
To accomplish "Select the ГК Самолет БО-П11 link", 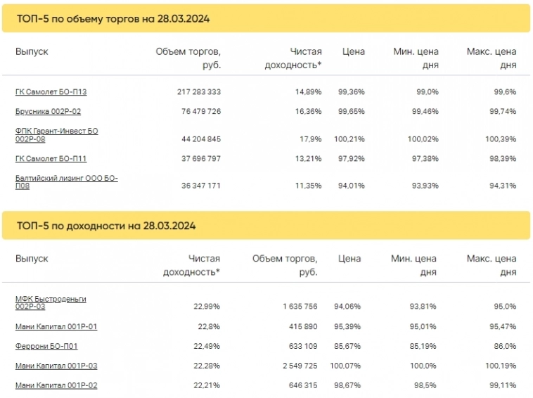I will click(51, 159).
